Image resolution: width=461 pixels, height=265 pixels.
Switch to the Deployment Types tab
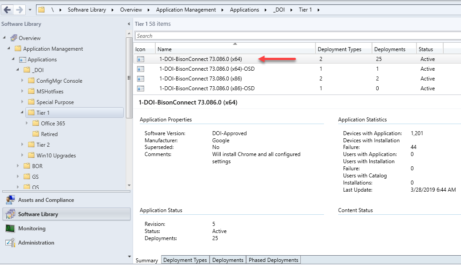point(185,260)
